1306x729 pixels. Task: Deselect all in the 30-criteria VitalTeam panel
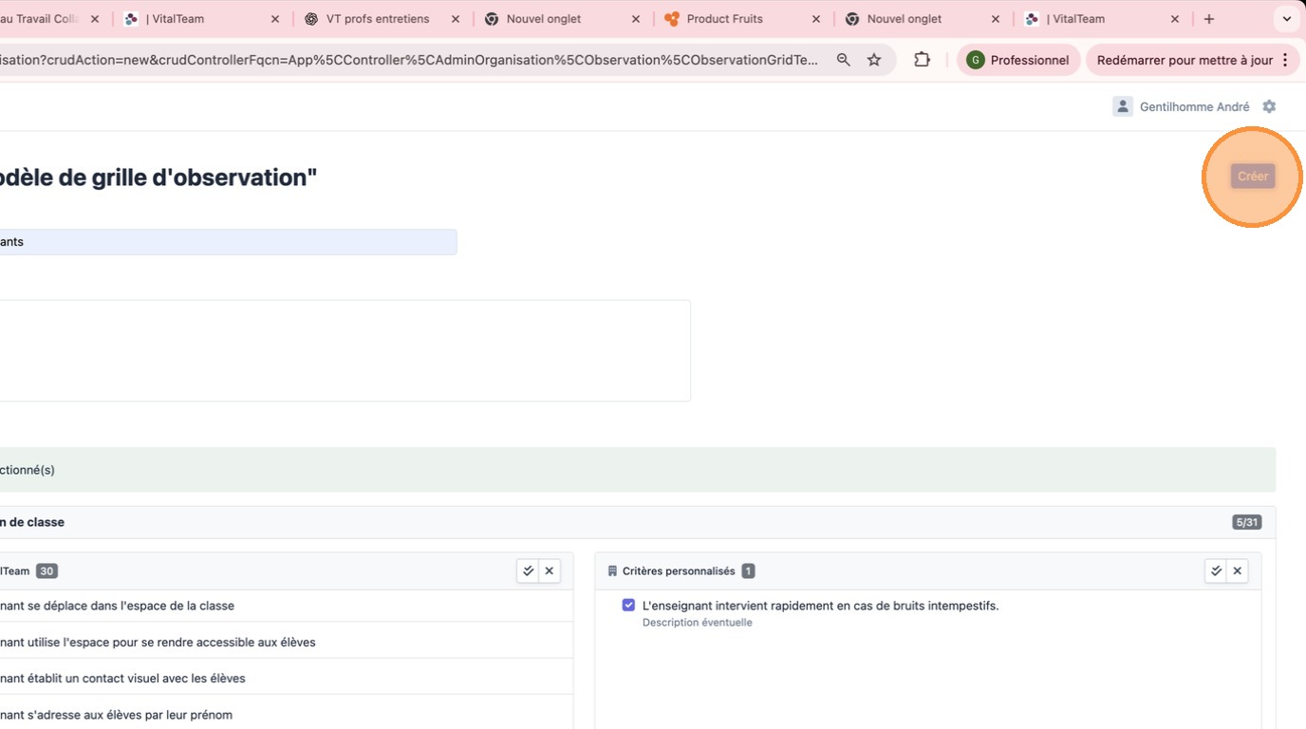click(549, 570)
